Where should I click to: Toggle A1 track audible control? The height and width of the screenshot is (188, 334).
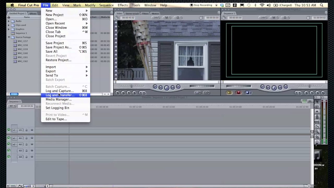[9, 138]
